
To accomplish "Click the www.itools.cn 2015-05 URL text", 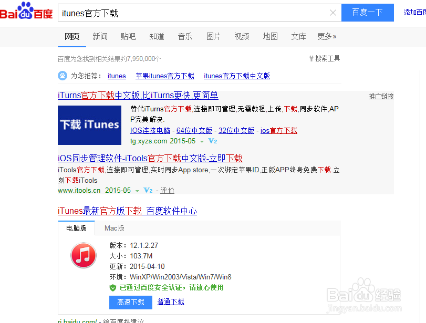I will pyautogui.click(x=94, y=191).
